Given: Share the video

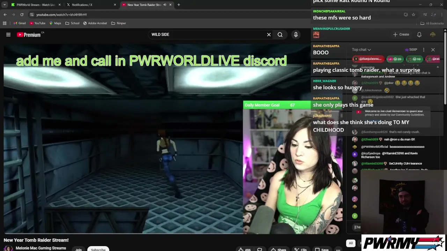Looking at the screenshot, I should coord(278,249).
